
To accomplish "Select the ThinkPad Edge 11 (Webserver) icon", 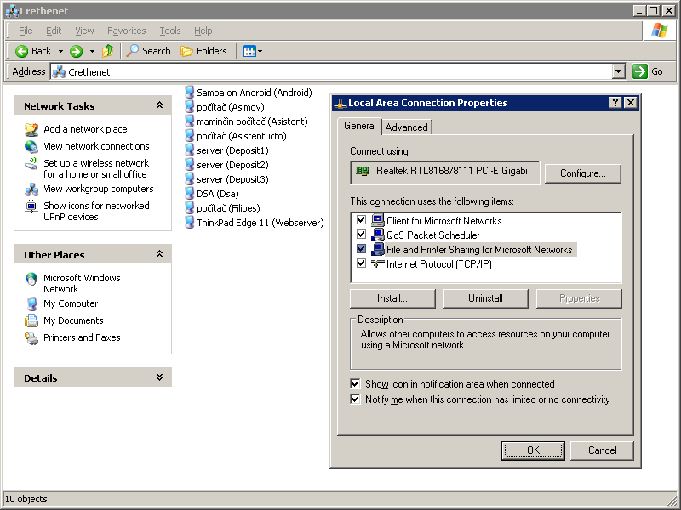I will (x=189, y=222).
